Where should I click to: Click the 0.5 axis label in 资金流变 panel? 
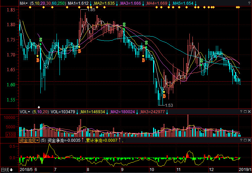[12, 146]
